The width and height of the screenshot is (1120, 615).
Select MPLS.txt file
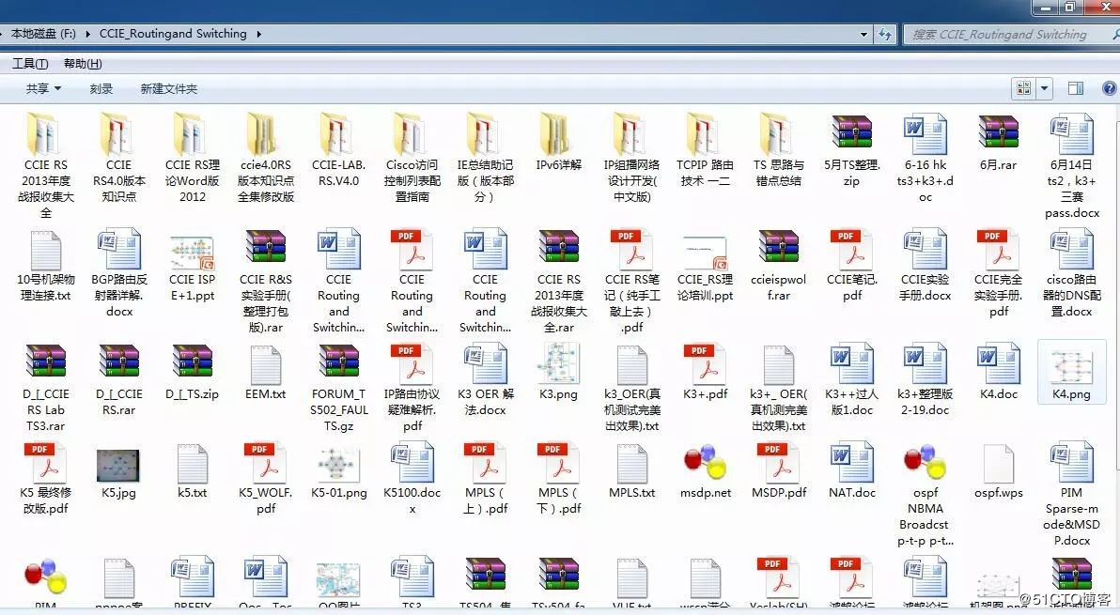(631, 471)
